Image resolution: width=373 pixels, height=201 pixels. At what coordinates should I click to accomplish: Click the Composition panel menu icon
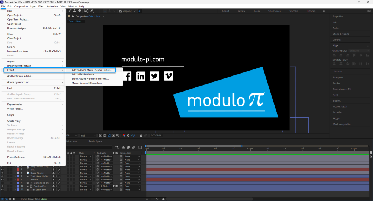(x=103, y=16)
